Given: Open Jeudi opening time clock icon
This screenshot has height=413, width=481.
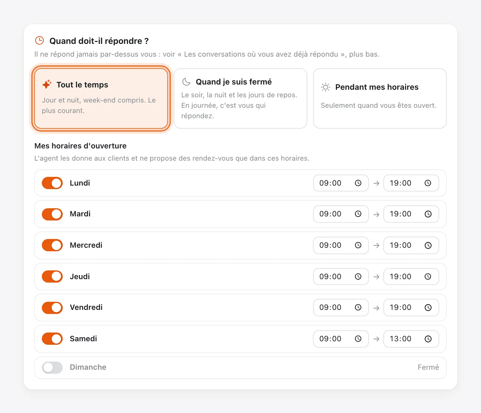Looking at the screenshot, I should click(358, 277).
